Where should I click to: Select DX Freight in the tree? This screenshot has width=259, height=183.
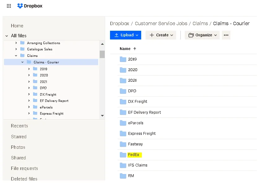point(48,94)
